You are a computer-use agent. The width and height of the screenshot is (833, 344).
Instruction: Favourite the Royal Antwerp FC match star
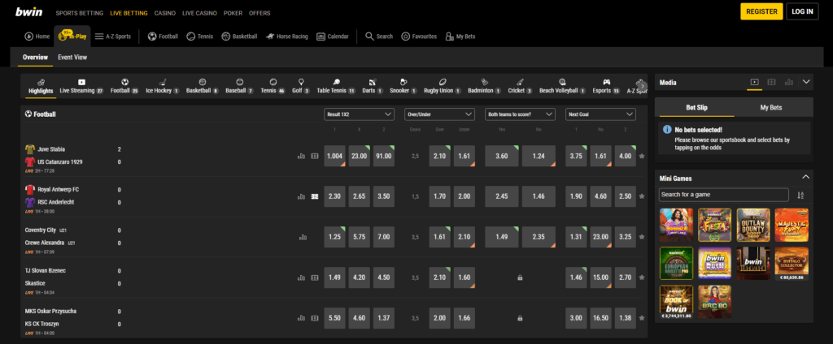pos(642,196)
